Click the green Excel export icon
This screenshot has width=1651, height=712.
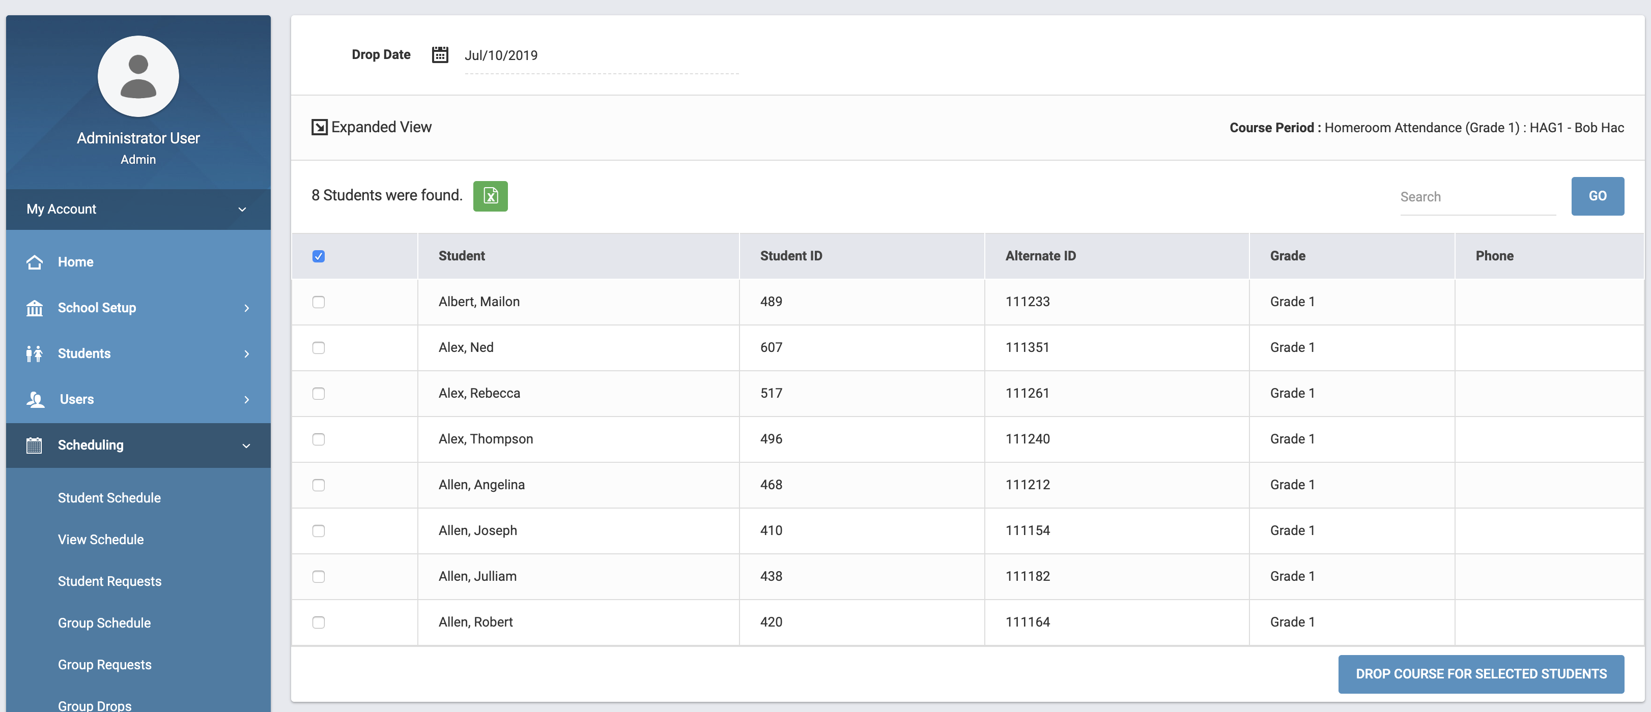[x=490, y=196]
